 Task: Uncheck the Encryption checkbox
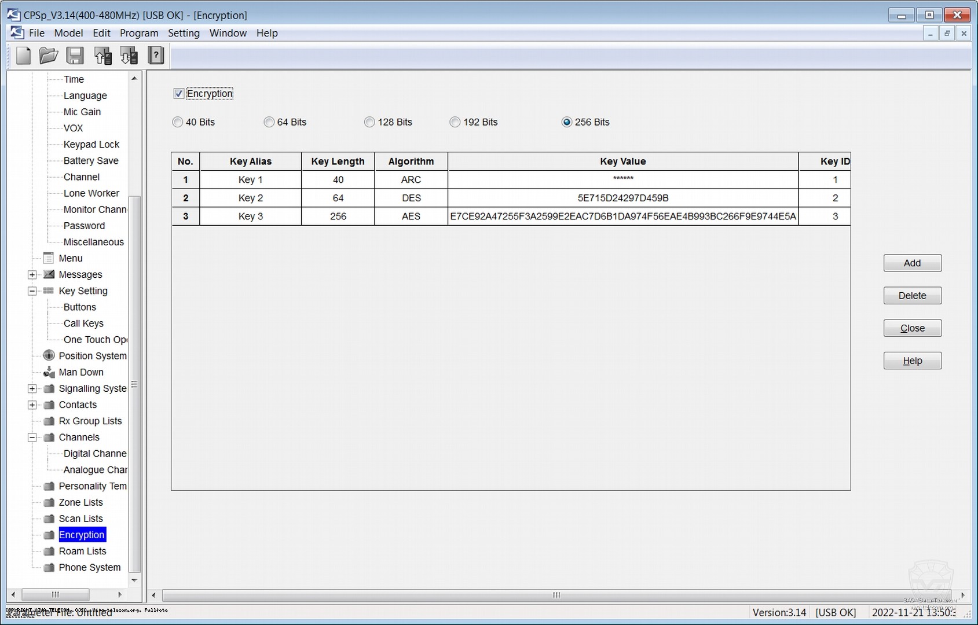coord(179,94)
